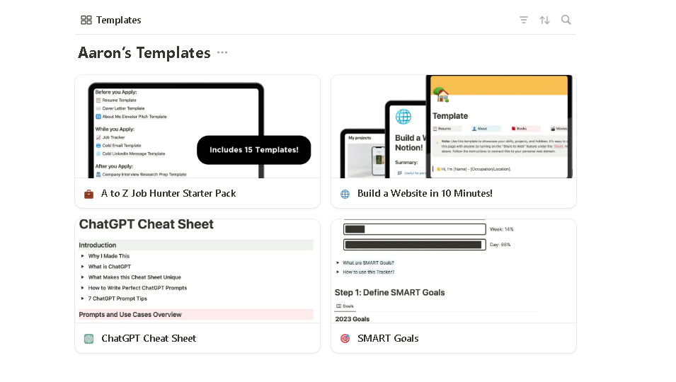Open the Templates view tab
The height and width of the screenshot is (382, 676).
[x=111, y=20]
